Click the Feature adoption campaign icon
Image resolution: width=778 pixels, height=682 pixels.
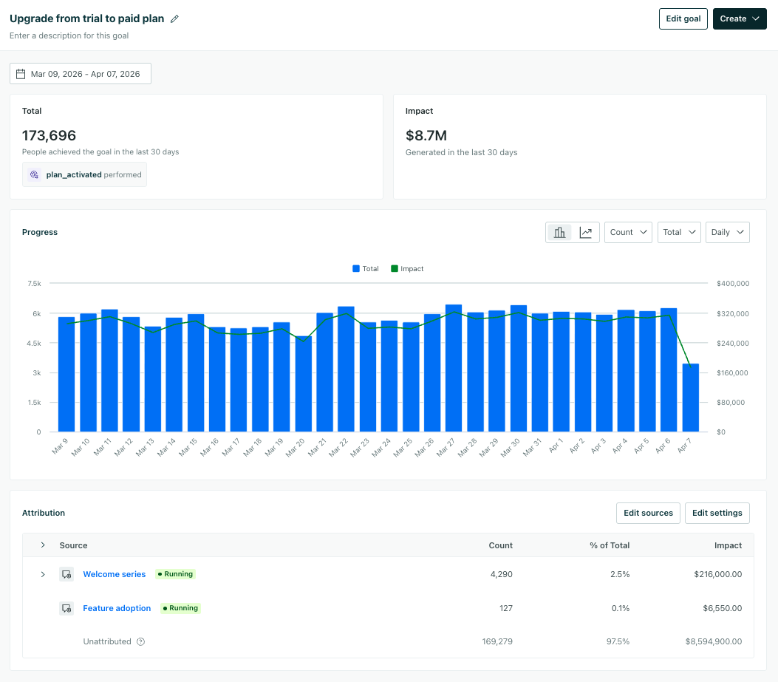(x=66, y=608)
